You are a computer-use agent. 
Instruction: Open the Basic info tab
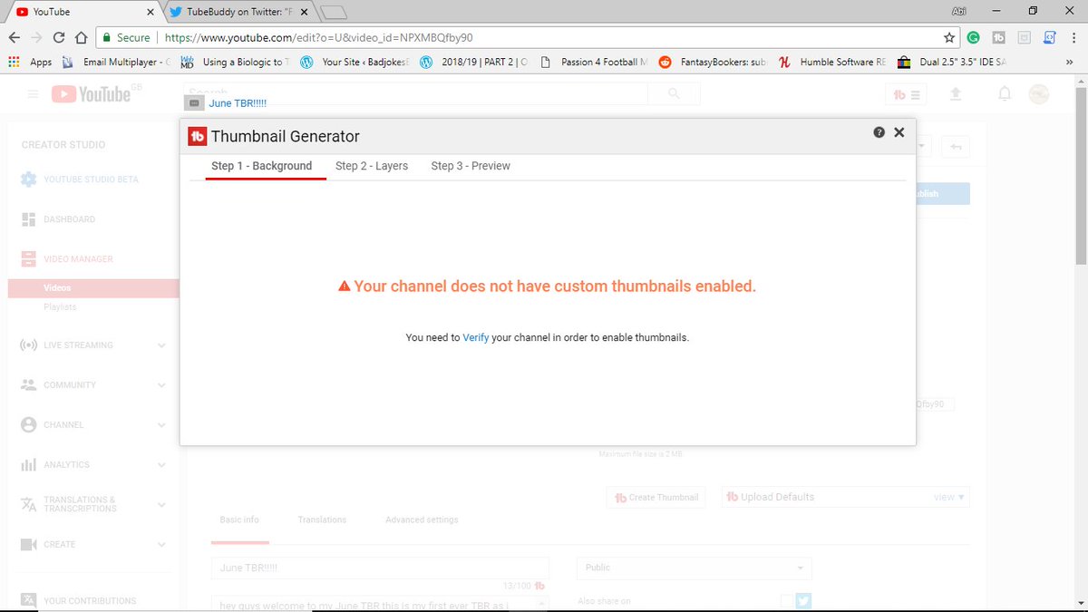tap(239, 520)
